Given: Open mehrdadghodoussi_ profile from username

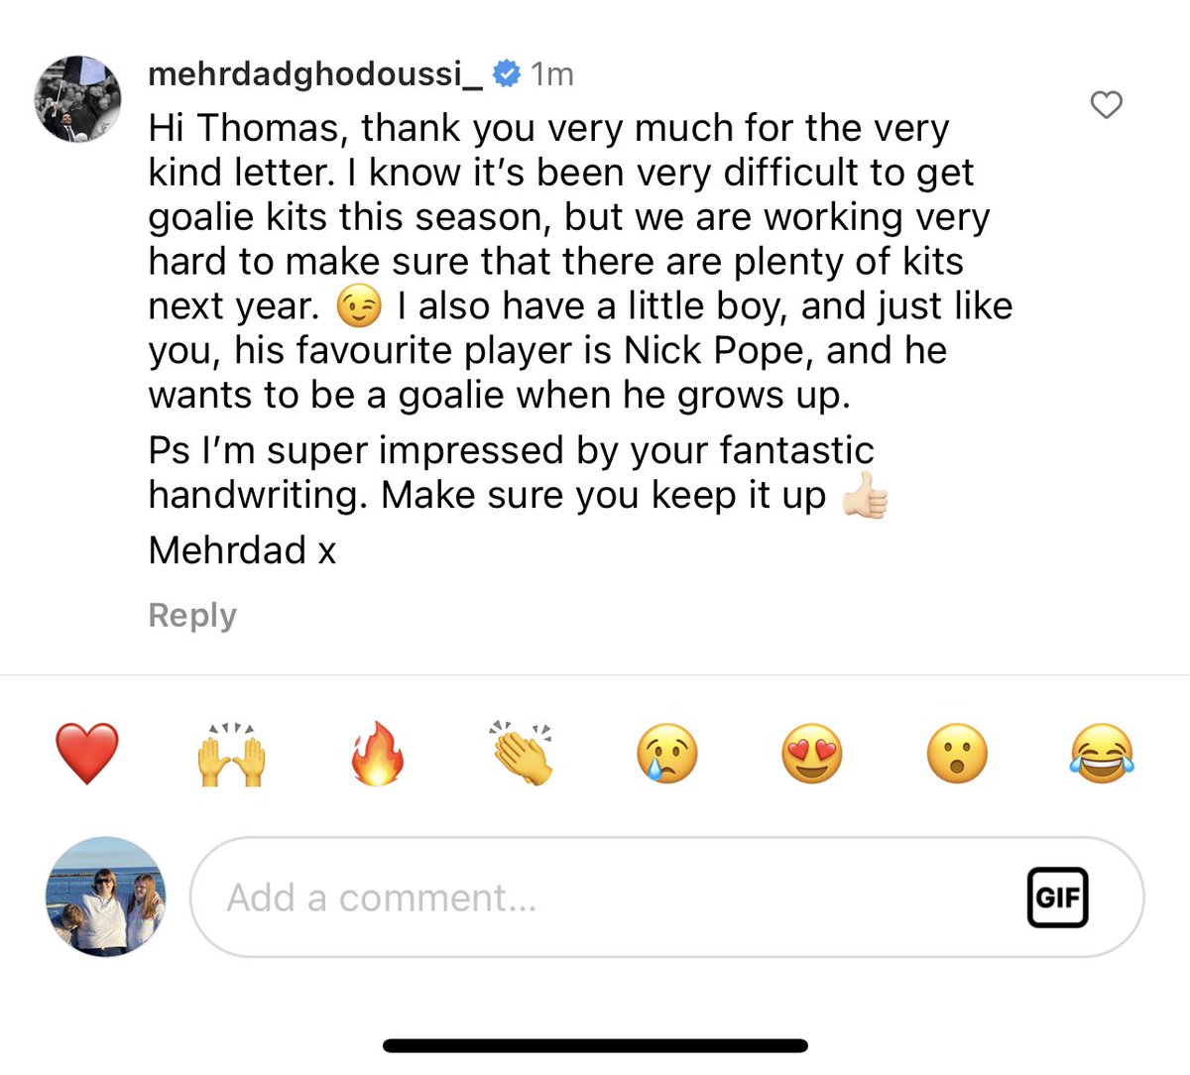Looking at the screenshot, I should click(x=315, y=73).
